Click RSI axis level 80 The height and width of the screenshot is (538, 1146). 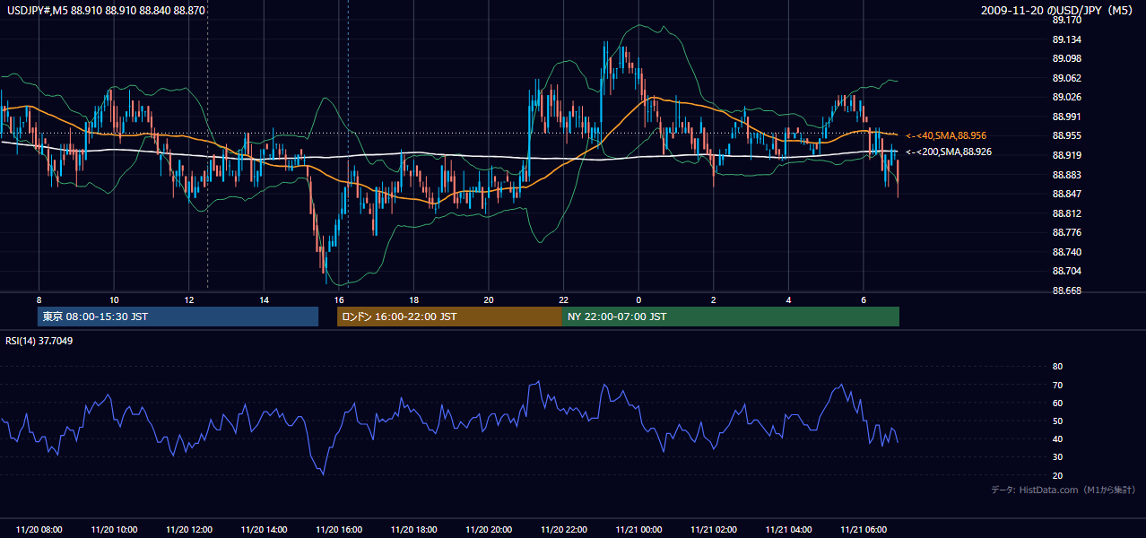1057,367
